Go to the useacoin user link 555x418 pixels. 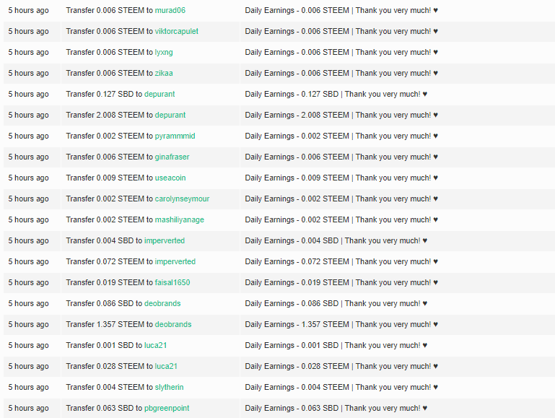click(170, 178)
